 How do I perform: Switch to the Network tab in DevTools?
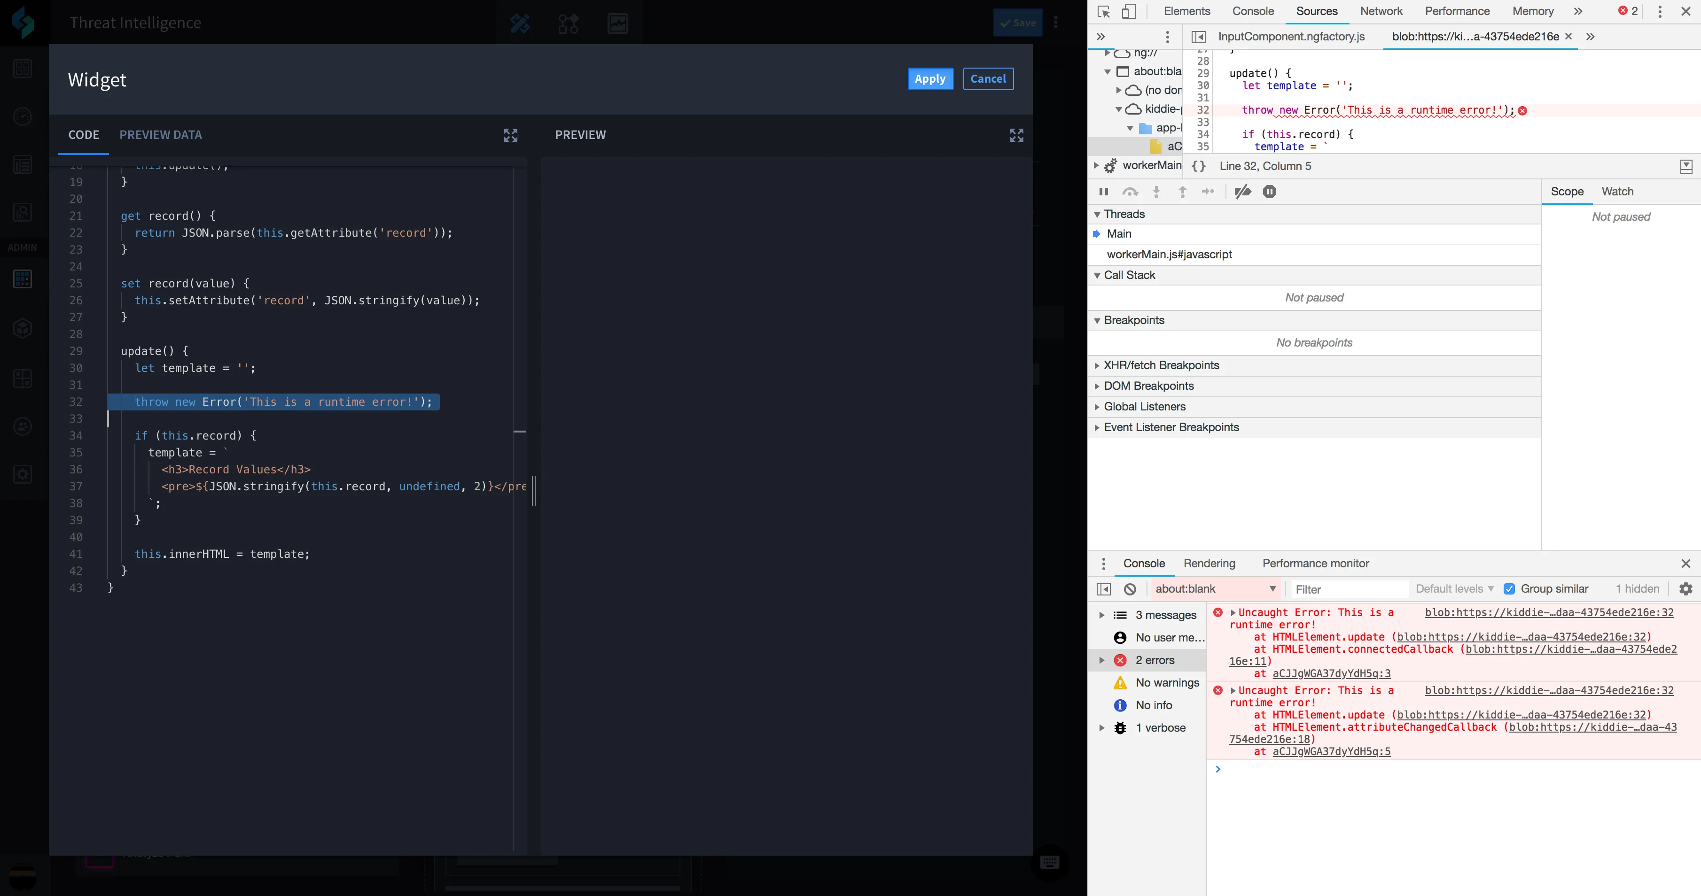pyautogui.click(x=1381, y=11)
